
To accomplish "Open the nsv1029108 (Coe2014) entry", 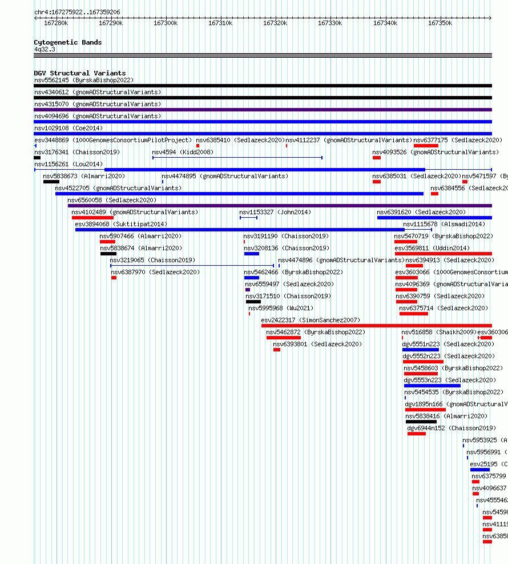I will point(68,128).
